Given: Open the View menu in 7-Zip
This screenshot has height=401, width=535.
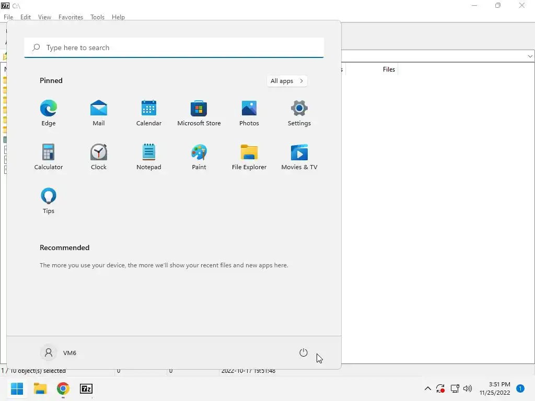Looking at the screenshot, I should pos(45,17).
